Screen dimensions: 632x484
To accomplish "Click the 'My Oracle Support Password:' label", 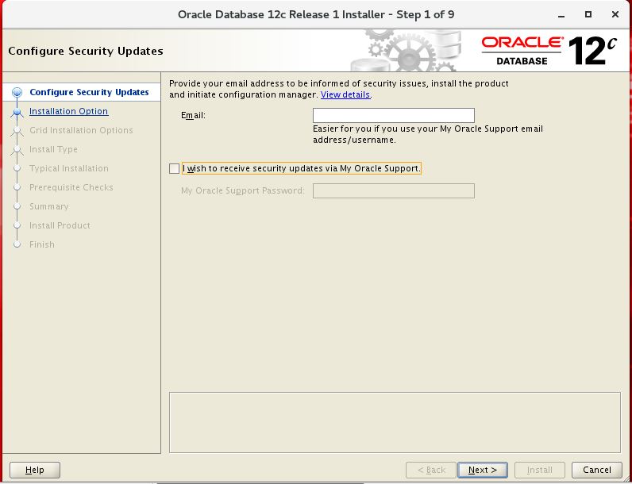I will [x=243, y=190].
